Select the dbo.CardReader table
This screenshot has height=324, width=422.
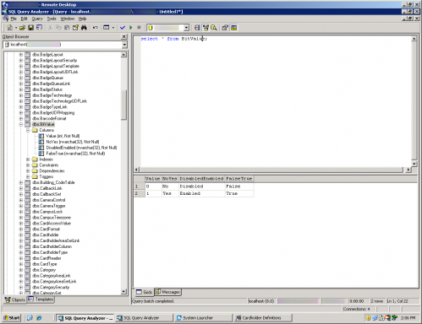[x=47, y=258]
